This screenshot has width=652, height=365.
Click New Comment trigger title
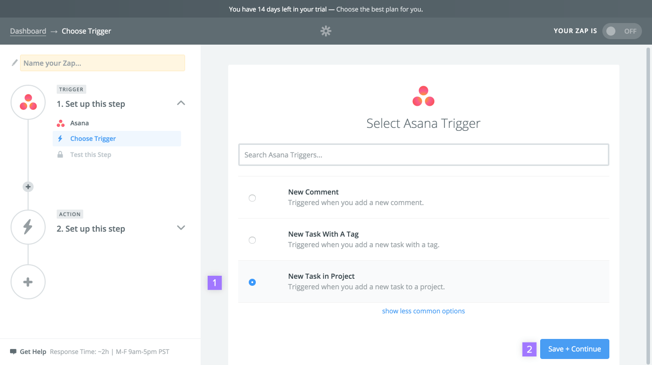tap(313, 192)
